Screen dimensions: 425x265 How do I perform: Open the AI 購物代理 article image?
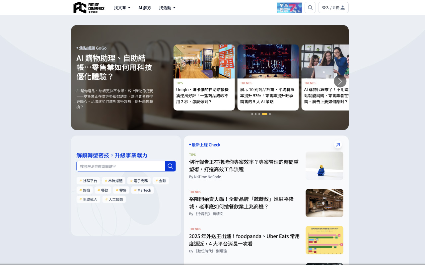click(325, 61)
